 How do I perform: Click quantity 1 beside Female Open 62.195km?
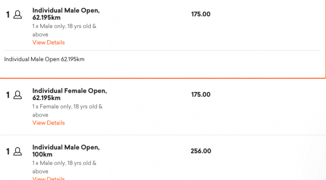[8, 95]
